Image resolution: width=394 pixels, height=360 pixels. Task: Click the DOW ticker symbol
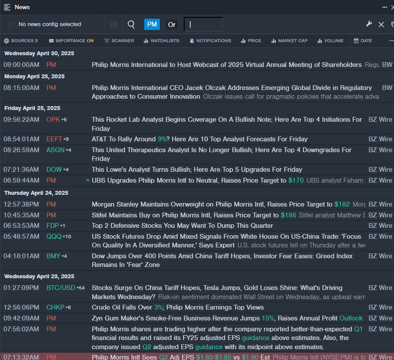click(x=54, y=170)
